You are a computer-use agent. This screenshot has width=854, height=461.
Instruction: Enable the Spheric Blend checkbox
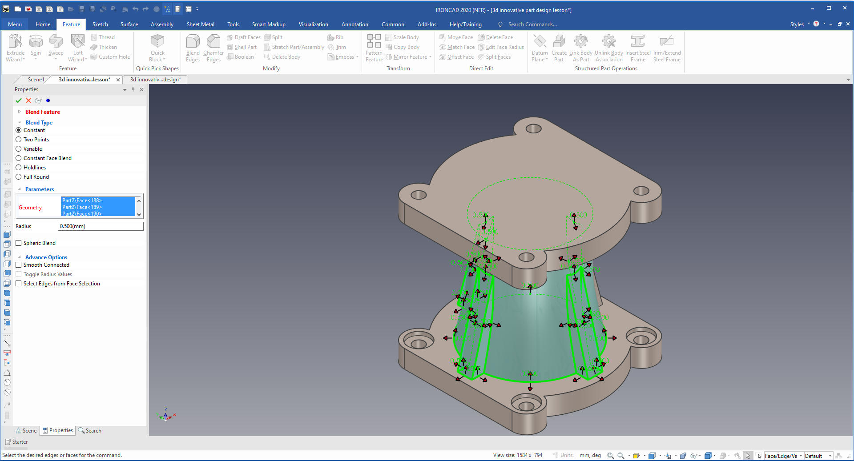[x=19, y=243]
